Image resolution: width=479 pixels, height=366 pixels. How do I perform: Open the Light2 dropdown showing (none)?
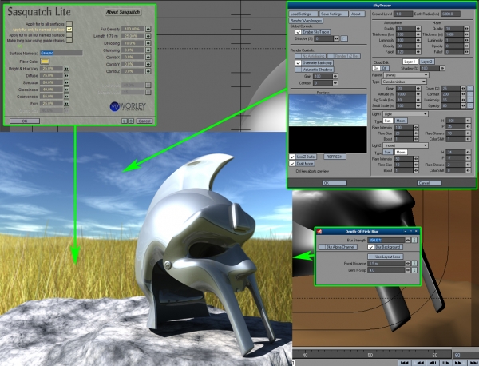[406, 145]
